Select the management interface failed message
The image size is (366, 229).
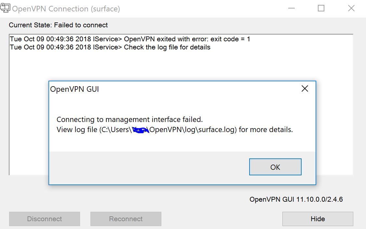tap(130, 119)
